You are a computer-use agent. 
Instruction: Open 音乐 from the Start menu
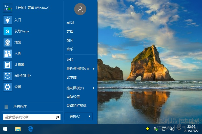point(70,49)
